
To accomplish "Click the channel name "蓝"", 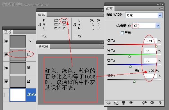I will [28, 81].
